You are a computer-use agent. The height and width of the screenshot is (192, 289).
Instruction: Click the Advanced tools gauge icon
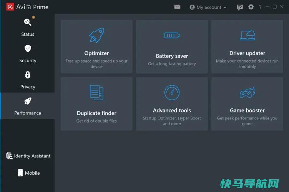click(172, 93)
